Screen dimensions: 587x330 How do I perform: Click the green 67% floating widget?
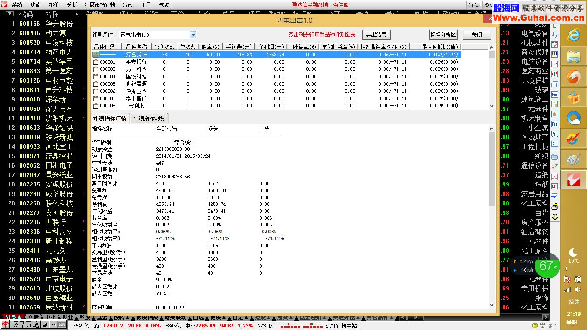click(x=548, y=266)
